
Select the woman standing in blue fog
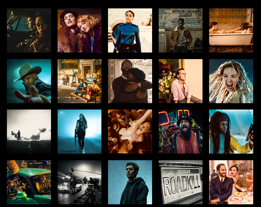(x=79, y=131)
